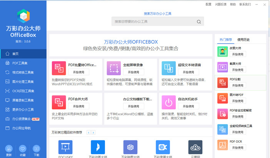Click the 下载 download icon

pyautogui.click(x=36, y=148)
